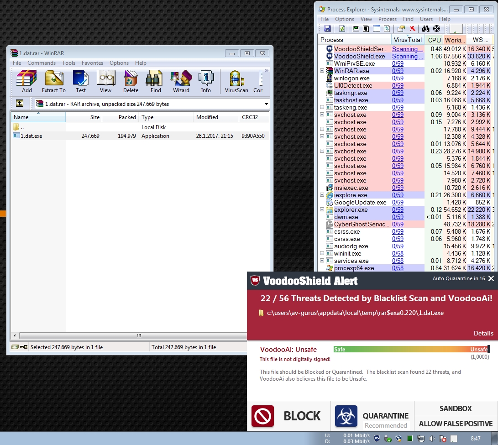
Task: Open WinRAR Options menu
Action: click(x=119, y=63)
